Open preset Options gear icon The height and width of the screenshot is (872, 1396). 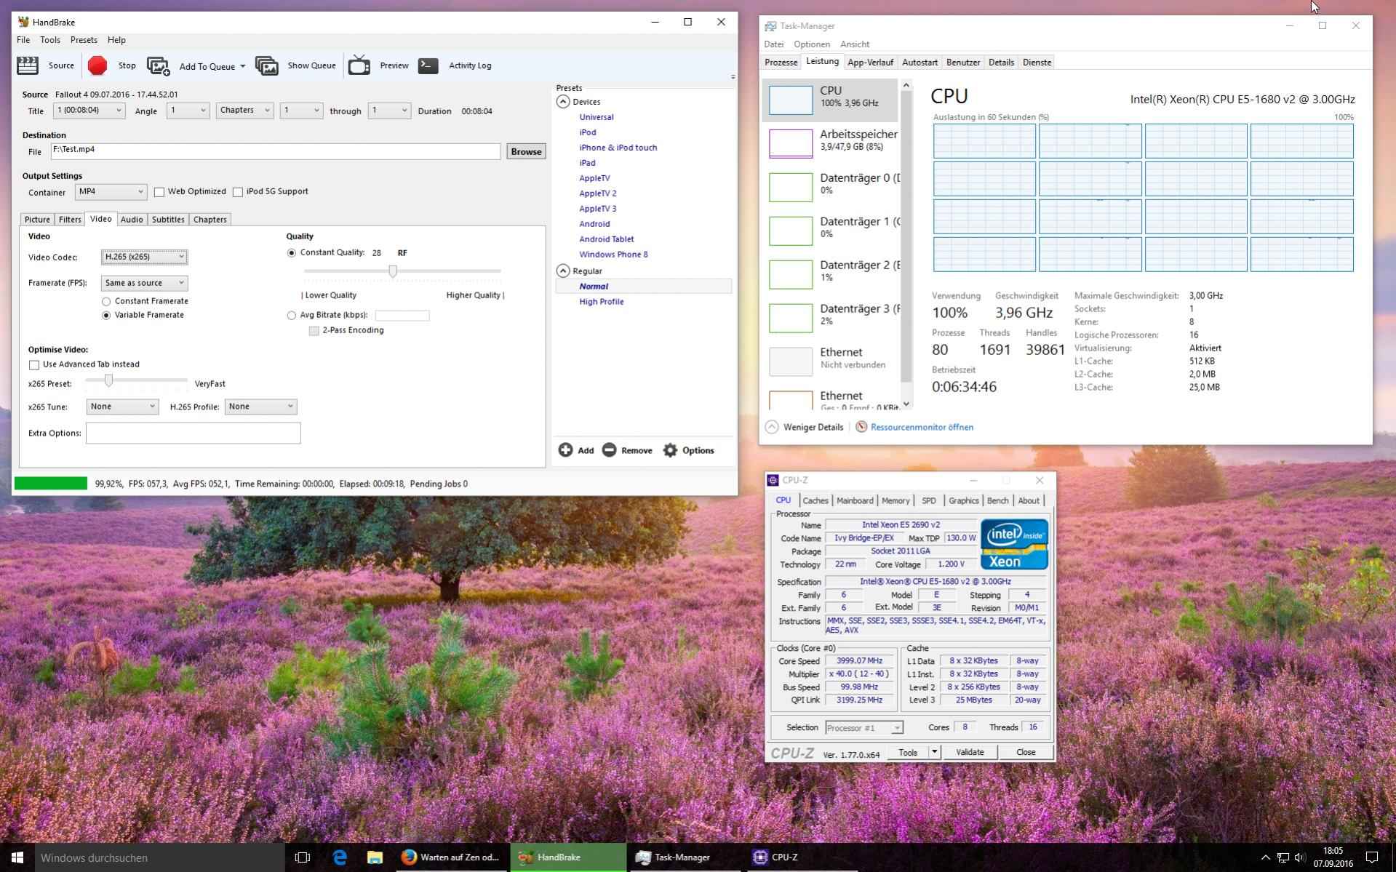coord(670,450)
